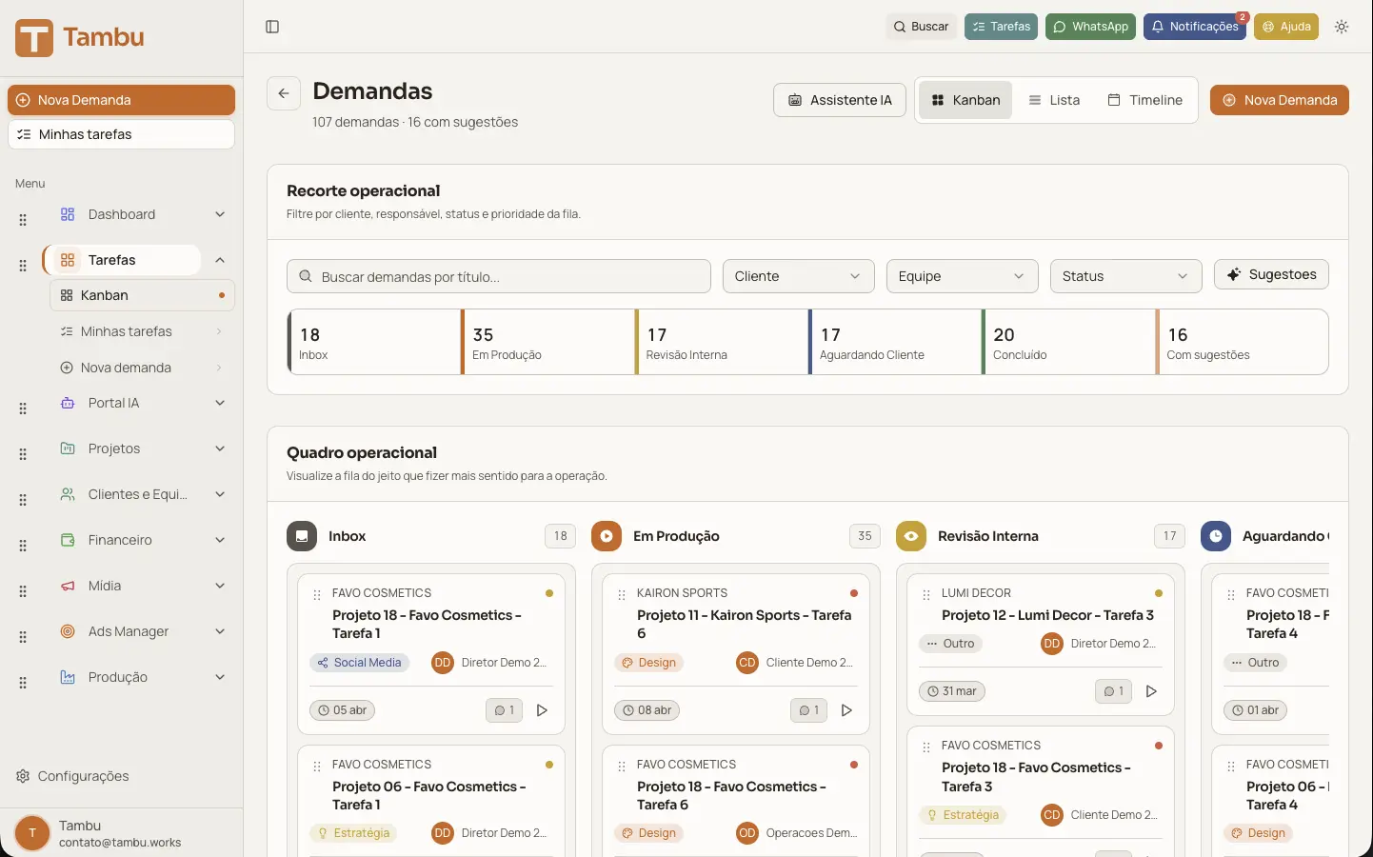Open the Status filter dropdown

pos(1124,276)
